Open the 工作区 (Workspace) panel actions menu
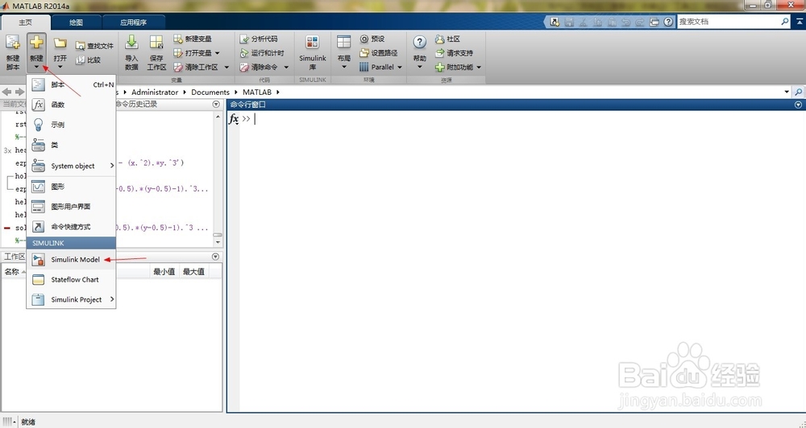This screenshot has width=806, height=428. 215,257
